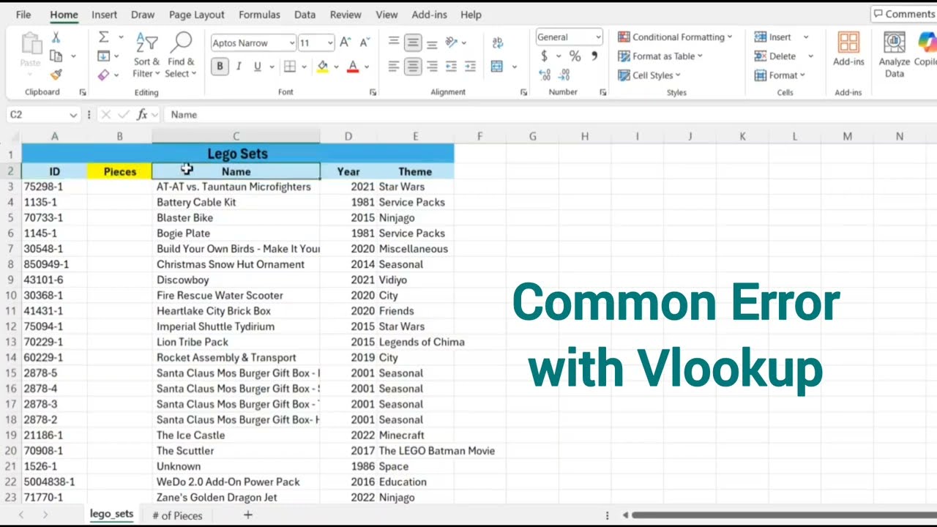The image size is (937, 527).
Task: Click Merge & Center icon
Action: point(498,67)
